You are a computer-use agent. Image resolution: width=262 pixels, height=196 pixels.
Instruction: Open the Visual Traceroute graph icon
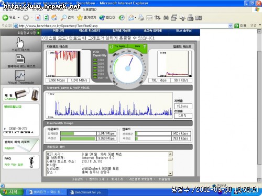point(20,75)
